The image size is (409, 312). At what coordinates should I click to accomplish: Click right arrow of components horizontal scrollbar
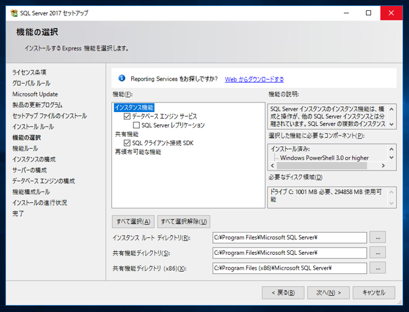click(383, 166)
